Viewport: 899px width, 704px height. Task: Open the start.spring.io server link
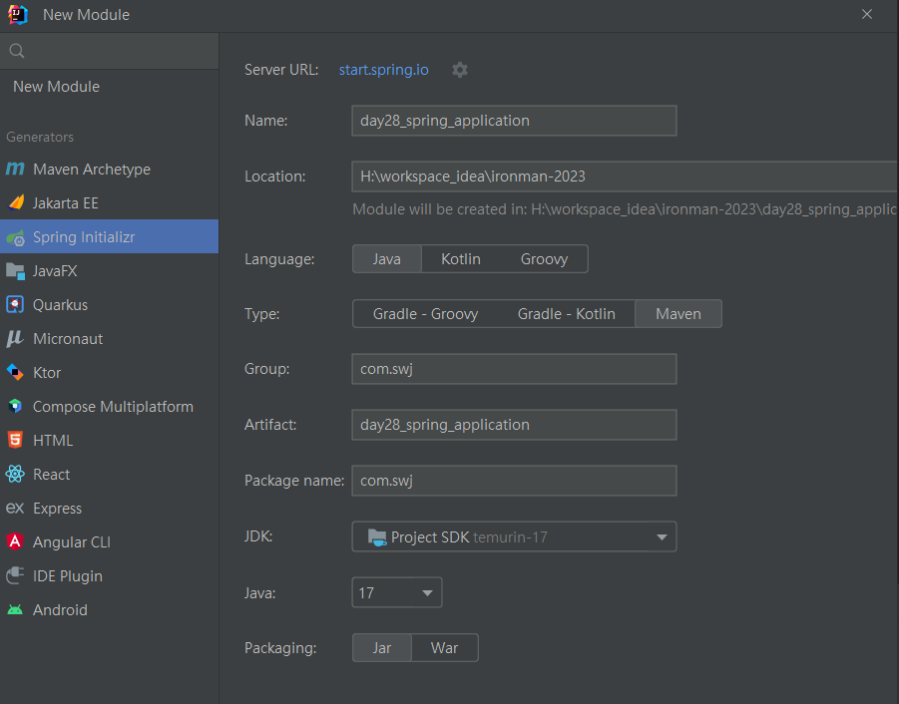click(x=383, y=70)
